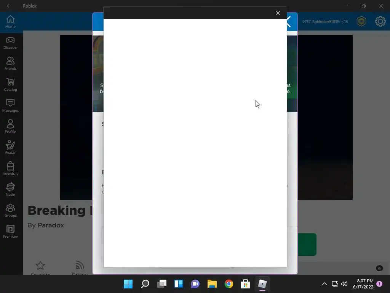Click the username 9737_Robloxian6103R label
Image resolution: width=390 pixels, height=293 pixels.
tap(325, 22)
